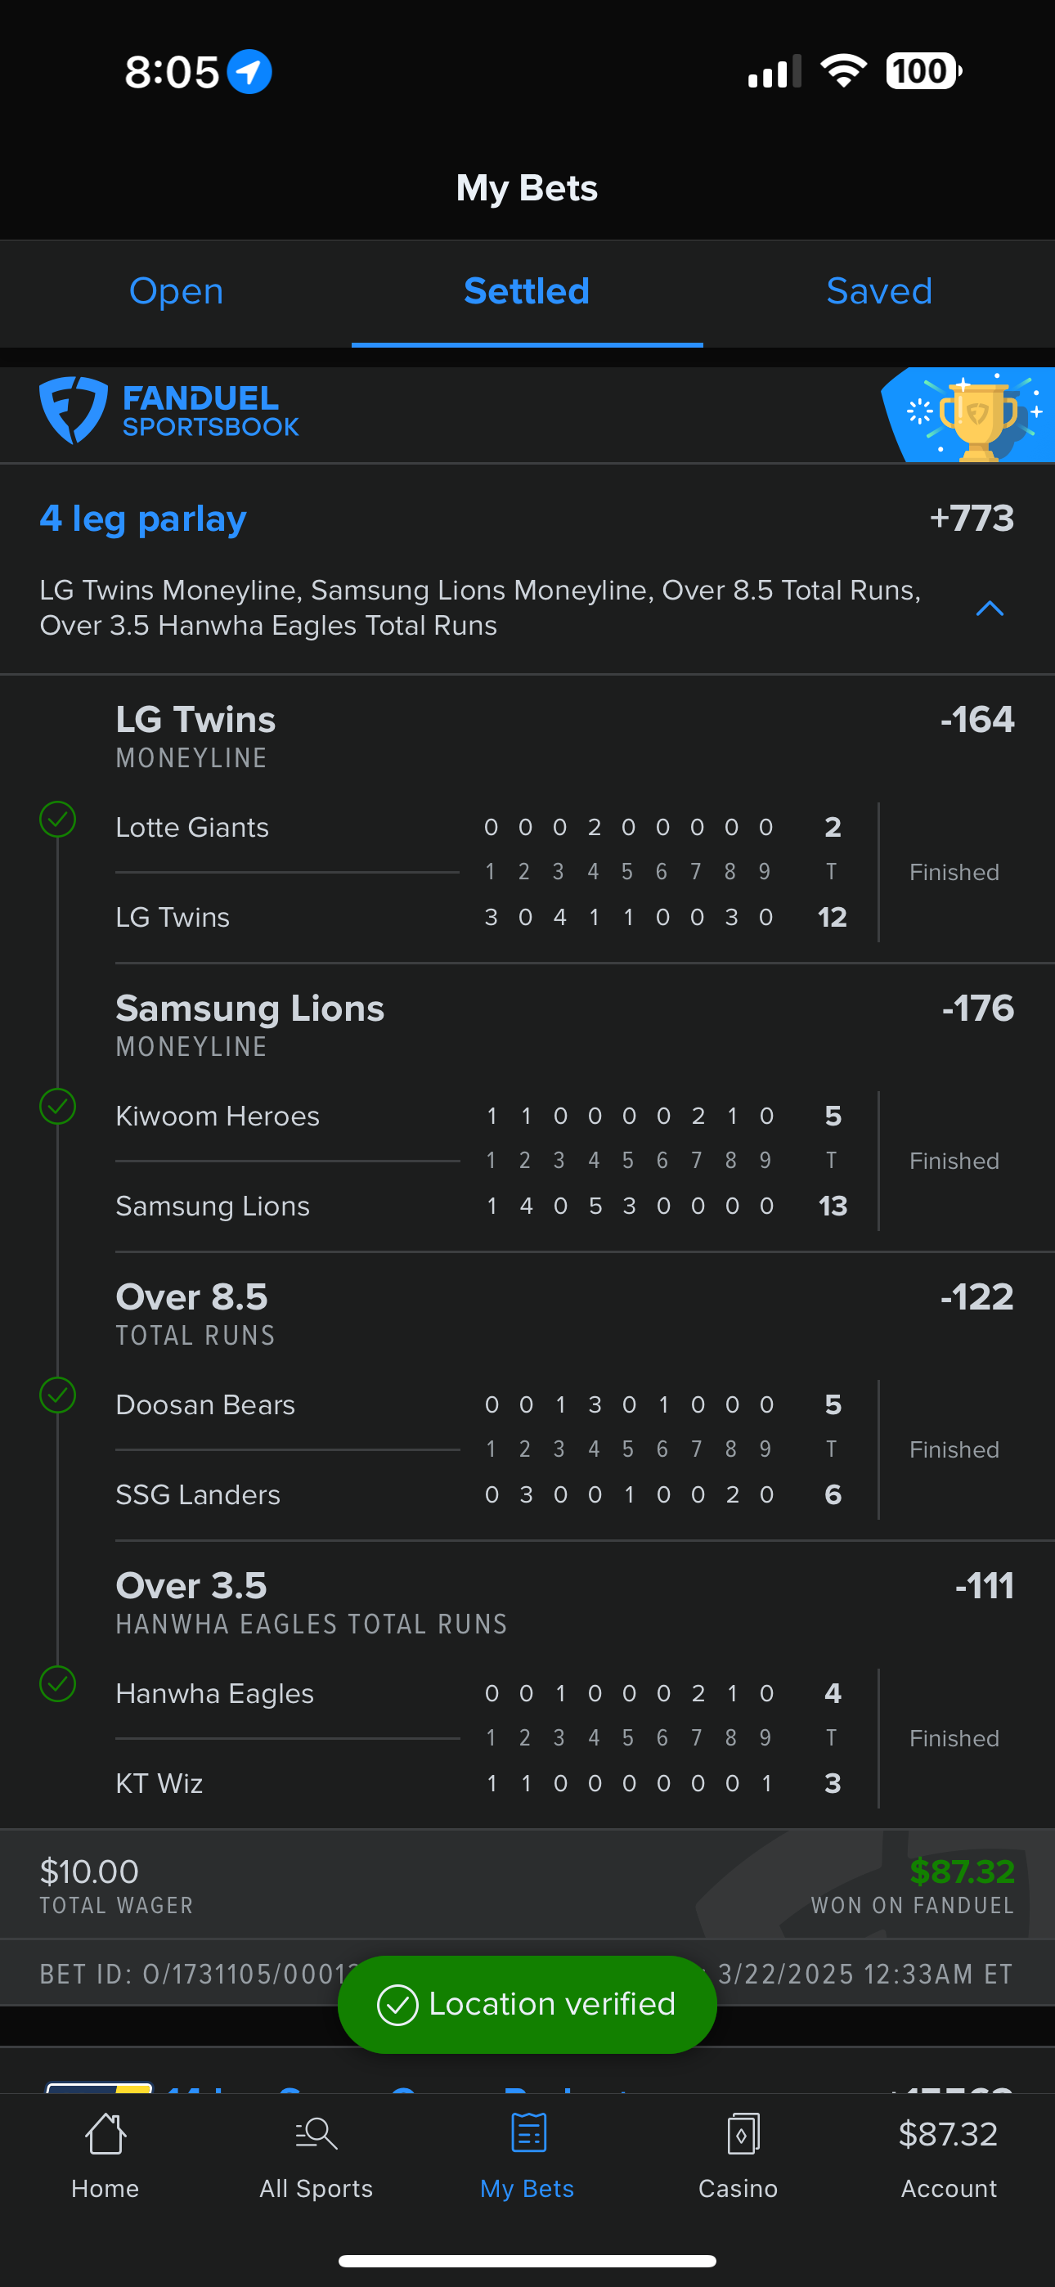
Task: Tap the LG Twins moneyline green checkmark
Action: tap(58, 820)
